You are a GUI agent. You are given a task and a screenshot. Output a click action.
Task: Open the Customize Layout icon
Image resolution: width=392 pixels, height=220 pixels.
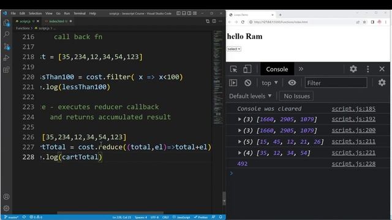point(195,13)
